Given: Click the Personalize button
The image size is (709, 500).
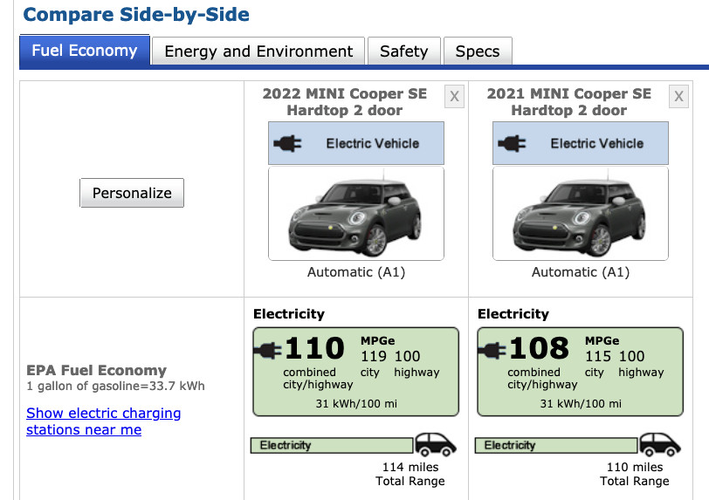Looking at the screenshot, I should [132, 193].
